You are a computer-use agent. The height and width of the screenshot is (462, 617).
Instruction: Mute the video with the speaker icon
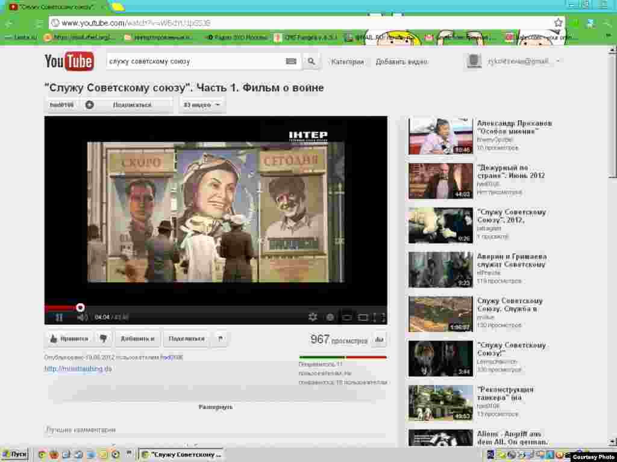pos(82,318)
